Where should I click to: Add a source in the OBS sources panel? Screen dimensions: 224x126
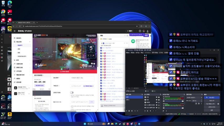coord(145,111)
